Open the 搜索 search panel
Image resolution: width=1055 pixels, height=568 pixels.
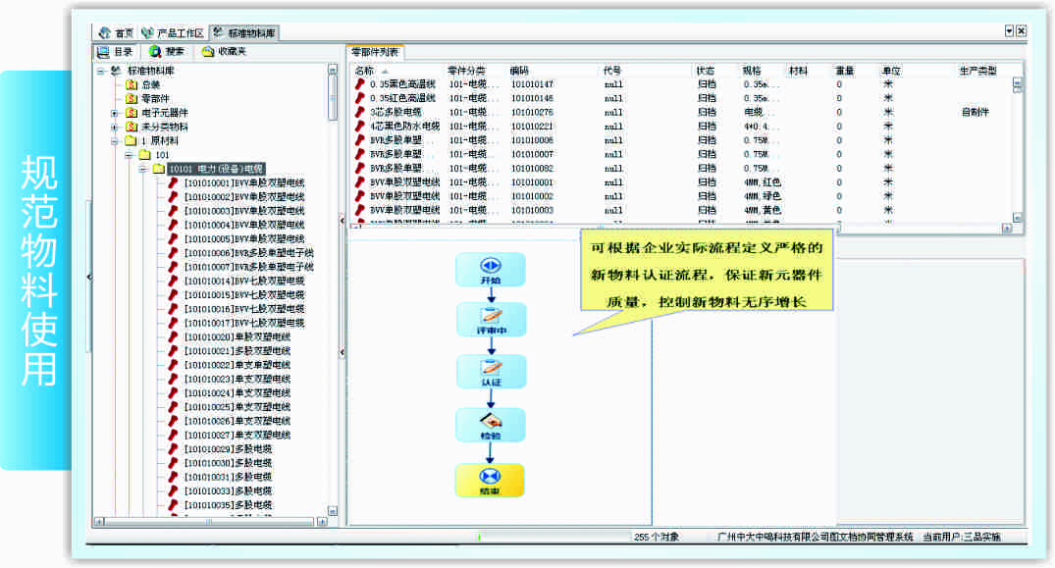point(167,51)
